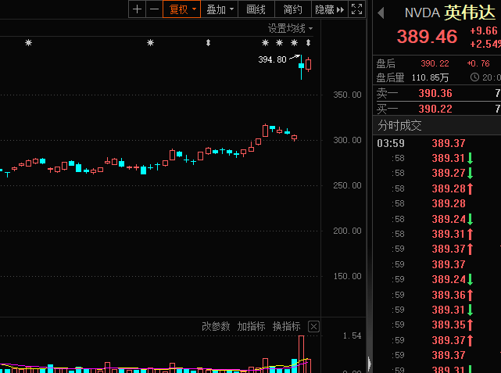This screenshot has height=373, width=501.
Task: Click the star marker to the left of the diamond marker
Action: pyautogui.click(x=150, y=42)
